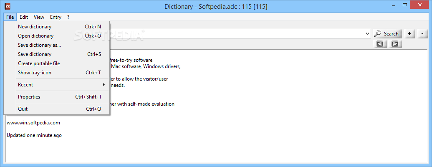The width and height of the screenshot is (432, 167).
Task: Click the plus button beside Search
Action: pyautogui.click(x=409, y=34)
